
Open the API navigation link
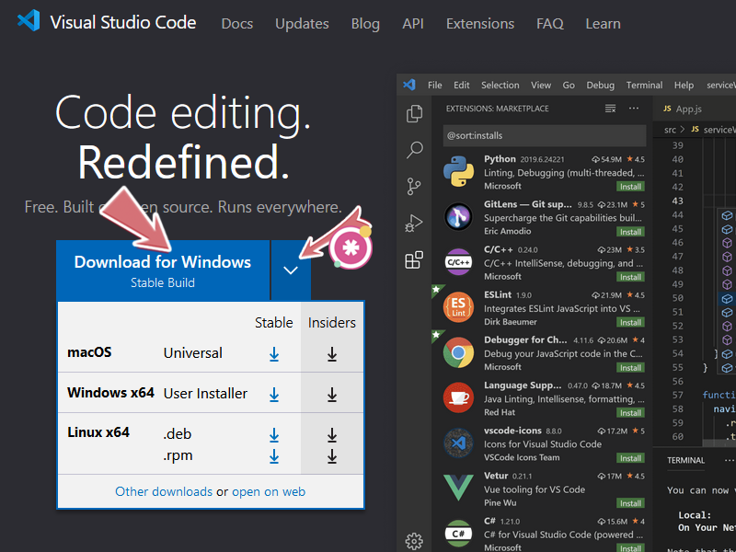(x=412, y=24)
